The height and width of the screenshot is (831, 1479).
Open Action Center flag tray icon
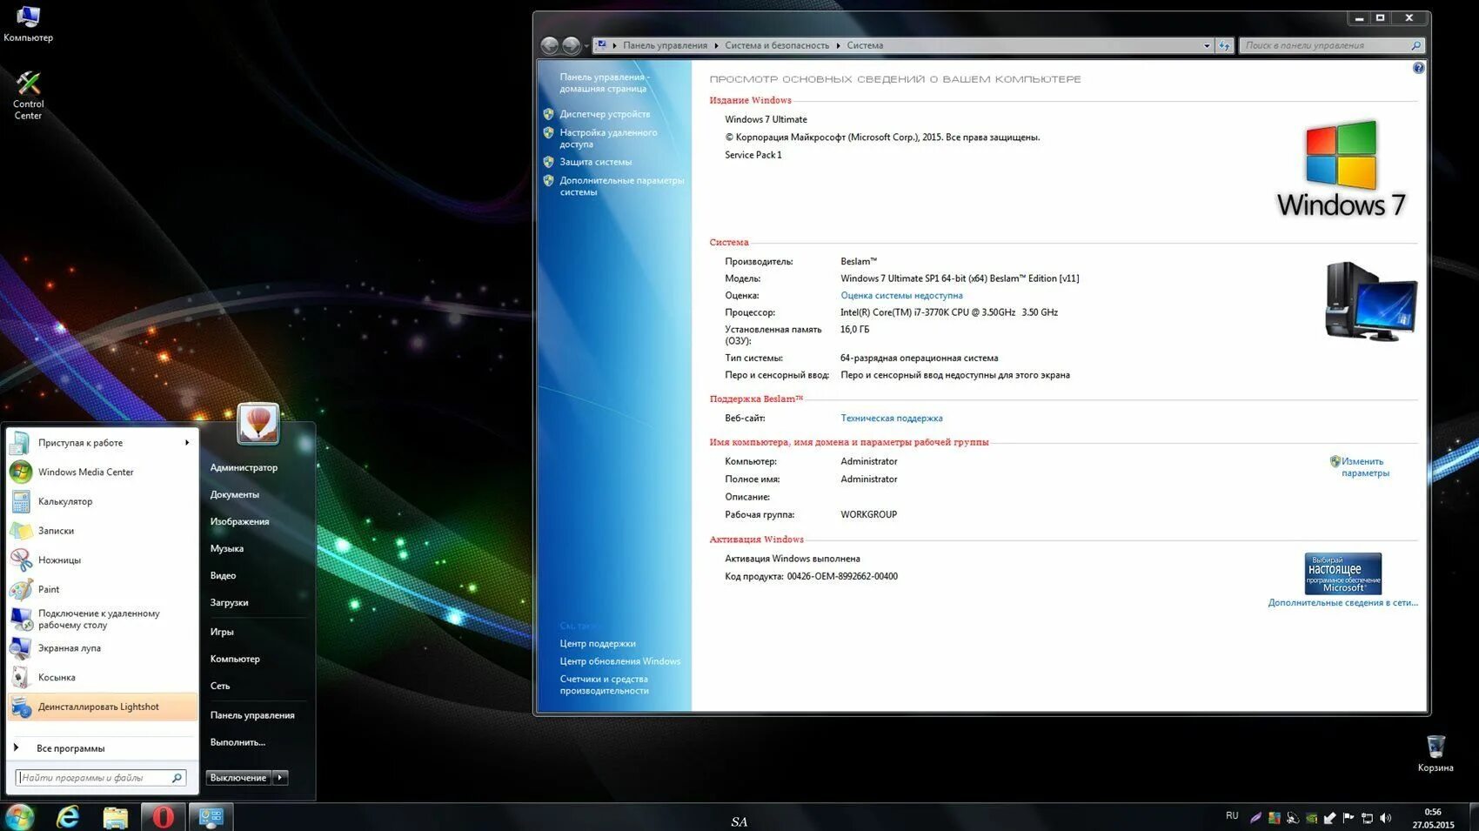(1348, 818)
